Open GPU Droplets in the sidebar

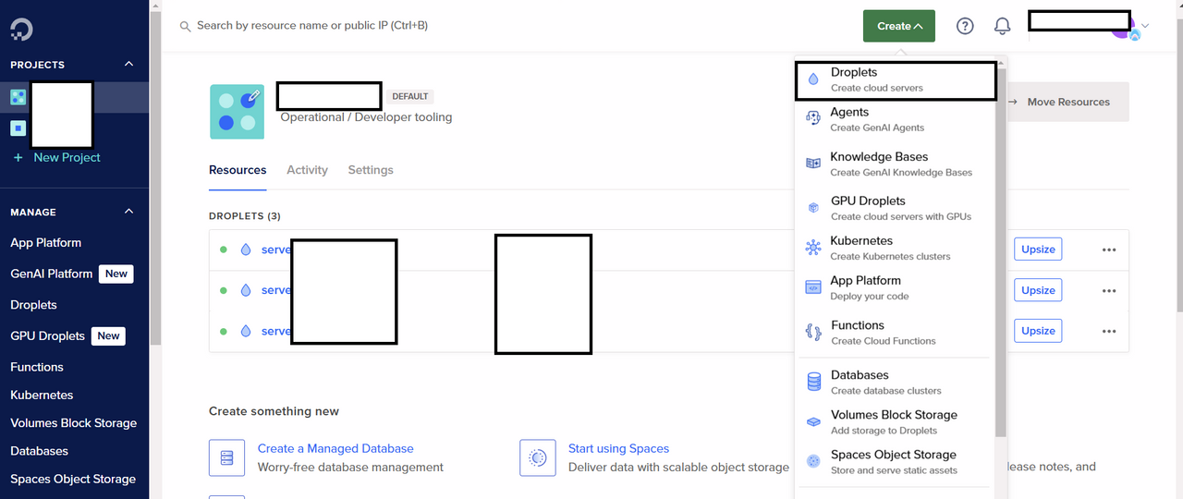(x=47, y=336)
